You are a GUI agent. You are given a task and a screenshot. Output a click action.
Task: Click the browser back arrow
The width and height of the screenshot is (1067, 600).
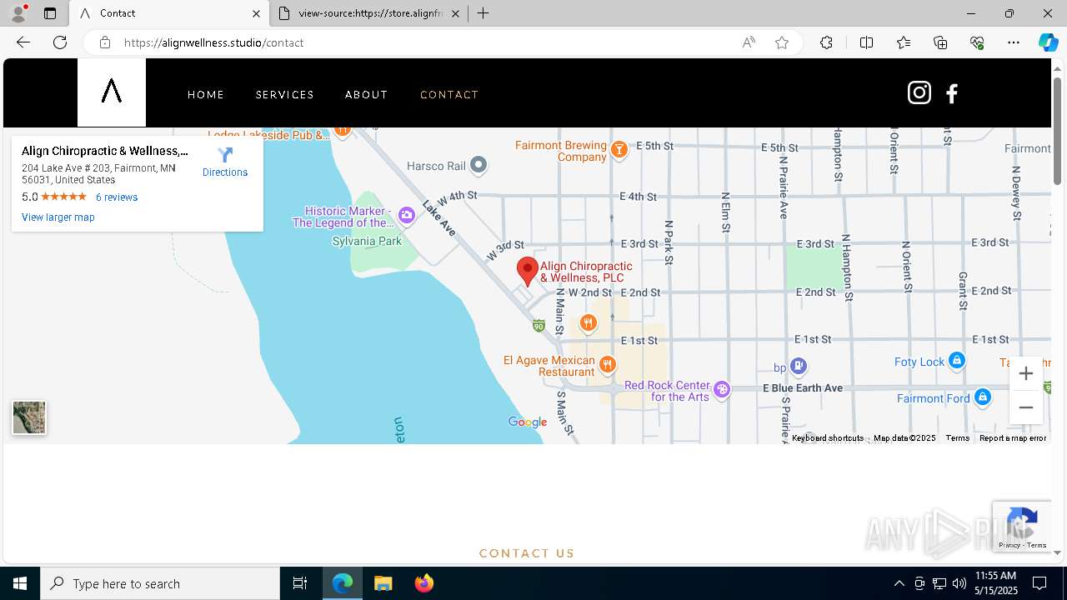click(x=23, y=42)
